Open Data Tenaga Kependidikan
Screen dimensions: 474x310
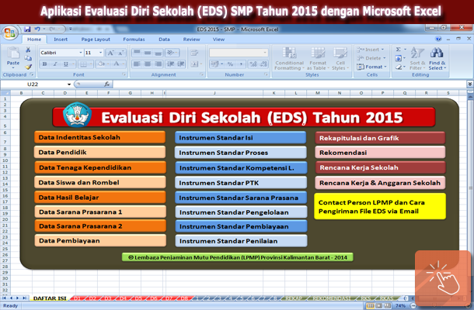click(100, 167)
